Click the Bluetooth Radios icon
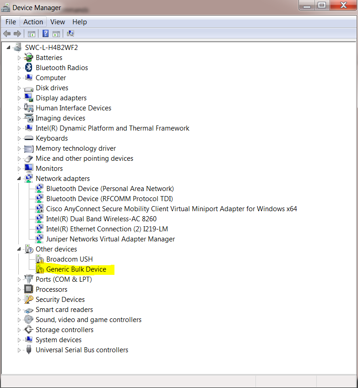 click(29, 67)
